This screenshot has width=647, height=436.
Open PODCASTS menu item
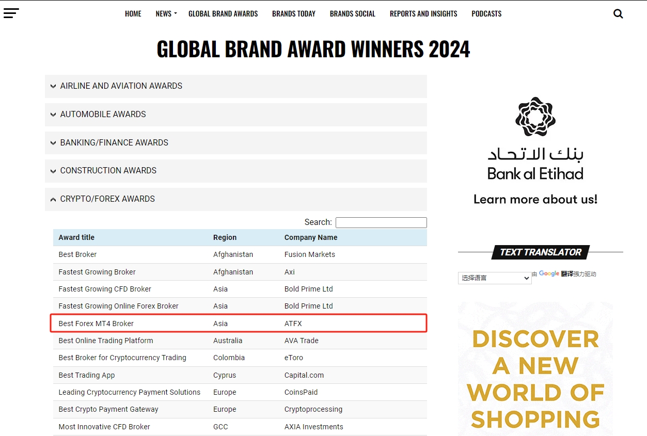[x=486, y=14]
